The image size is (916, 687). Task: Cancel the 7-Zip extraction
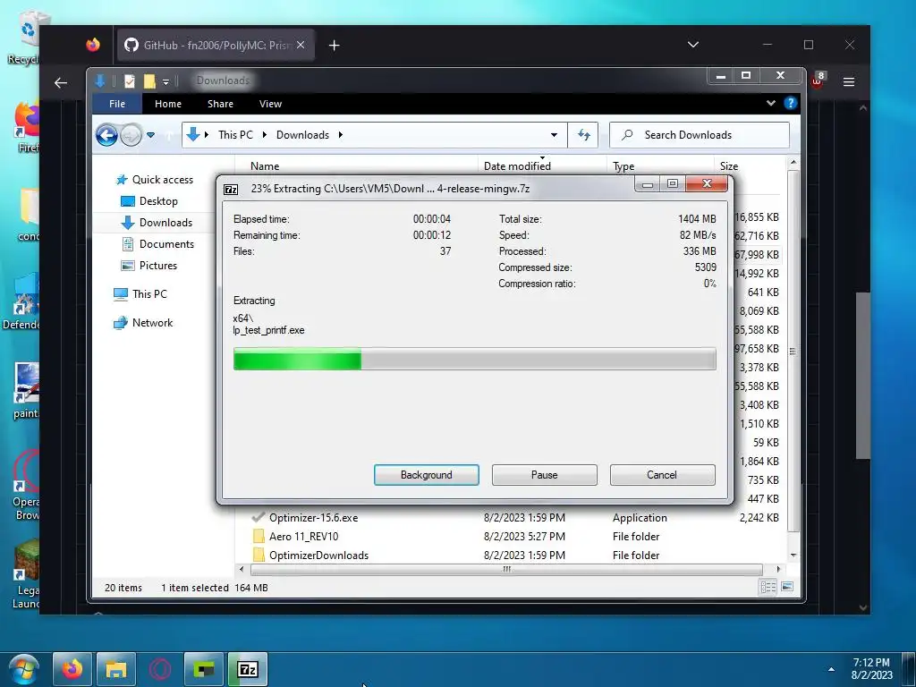point(662,475)
